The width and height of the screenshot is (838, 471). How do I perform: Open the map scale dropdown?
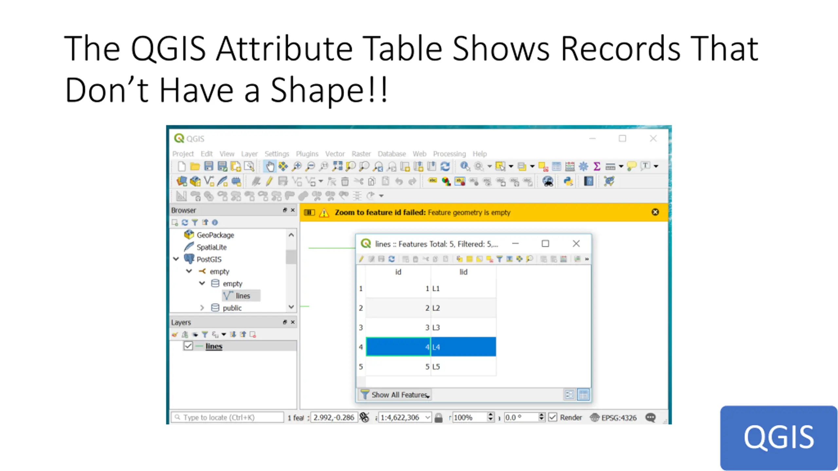pyautogui.click(x=428, y=417)
